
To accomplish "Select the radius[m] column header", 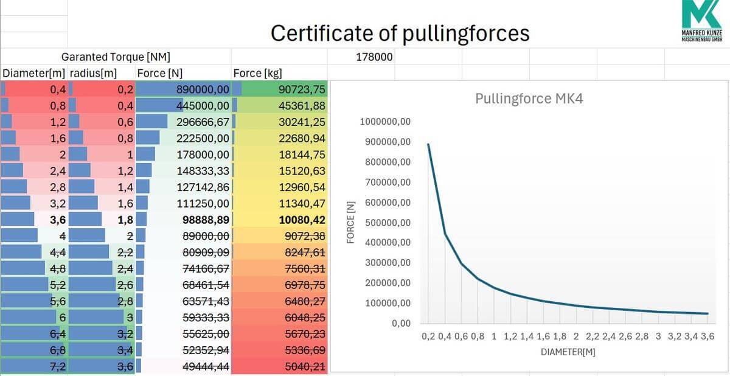I will click(101, 73).
